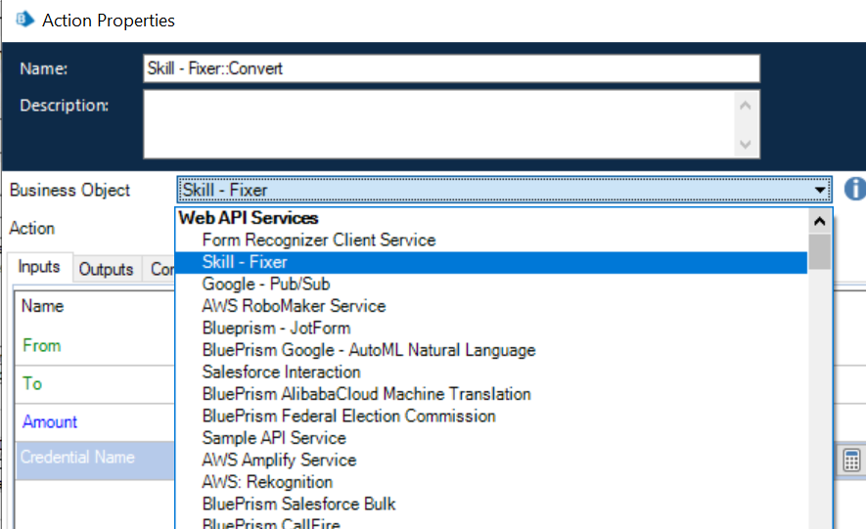The height and width of the screenshot is (529, 866).
Task: Choose AWS: Rekognition option
Action: 491,482
